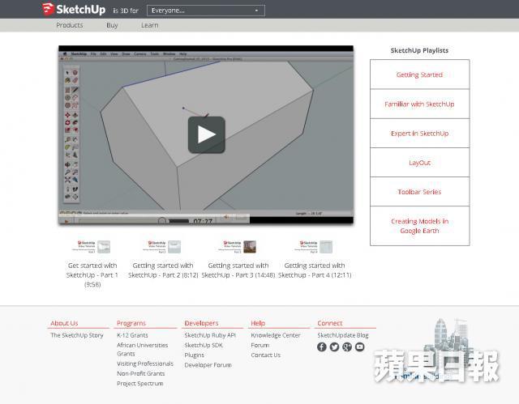Screen dimensions: 519x404
Task: Open the About Us footer heading
Action: click(64, 323)
